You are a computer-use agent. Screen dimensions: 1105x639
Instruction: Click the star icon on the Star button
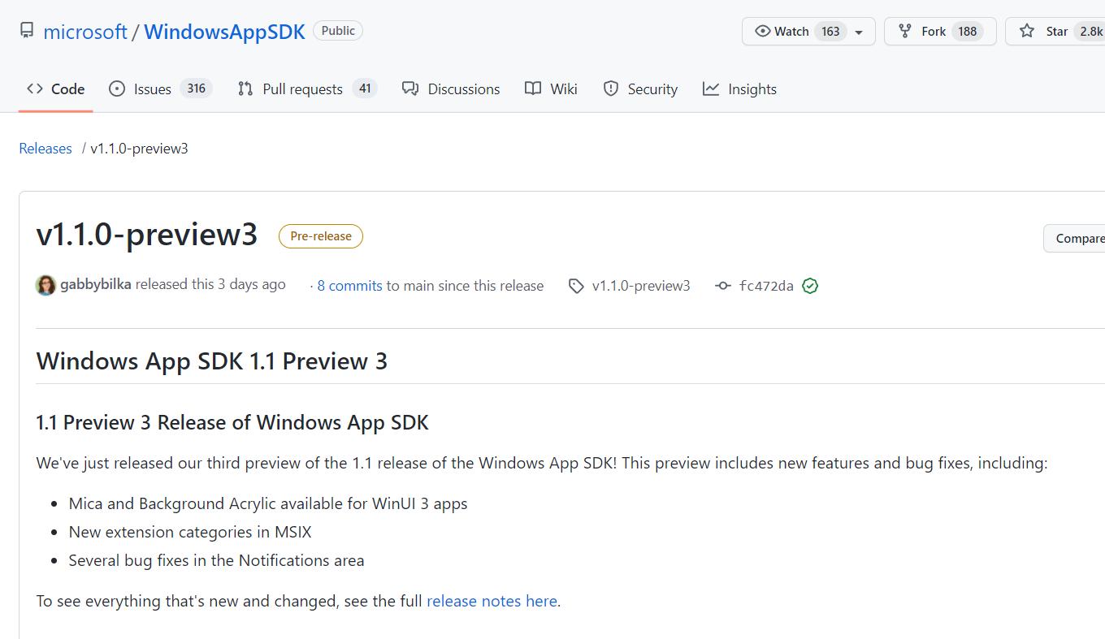(x=1026, y=31)
